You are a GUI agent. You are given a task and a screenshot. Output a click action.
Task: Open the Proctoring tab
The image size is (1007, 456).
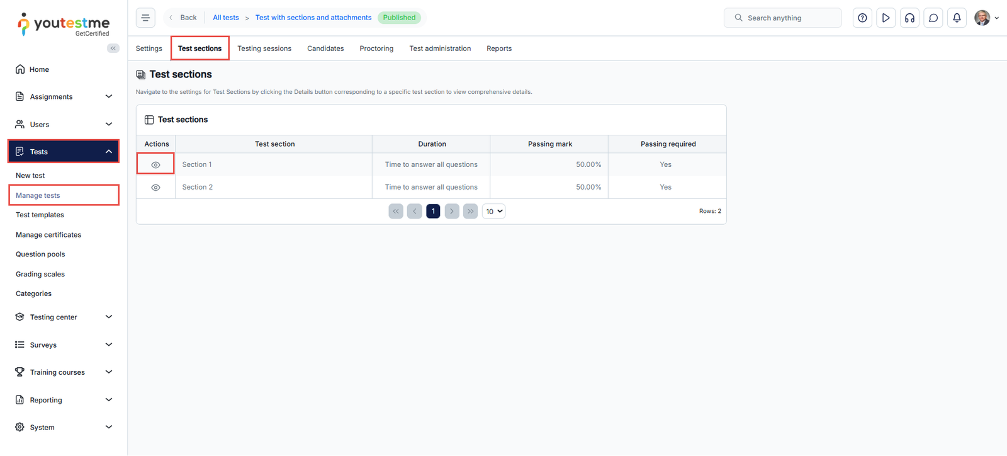tap(376, 48)
